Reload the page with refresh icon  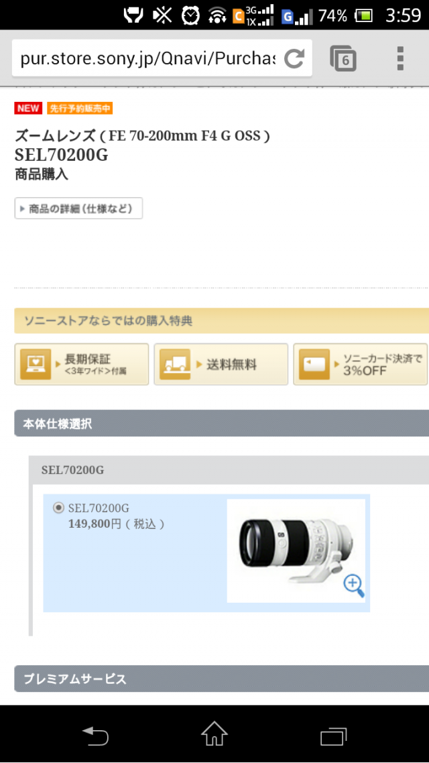point(294,58)
